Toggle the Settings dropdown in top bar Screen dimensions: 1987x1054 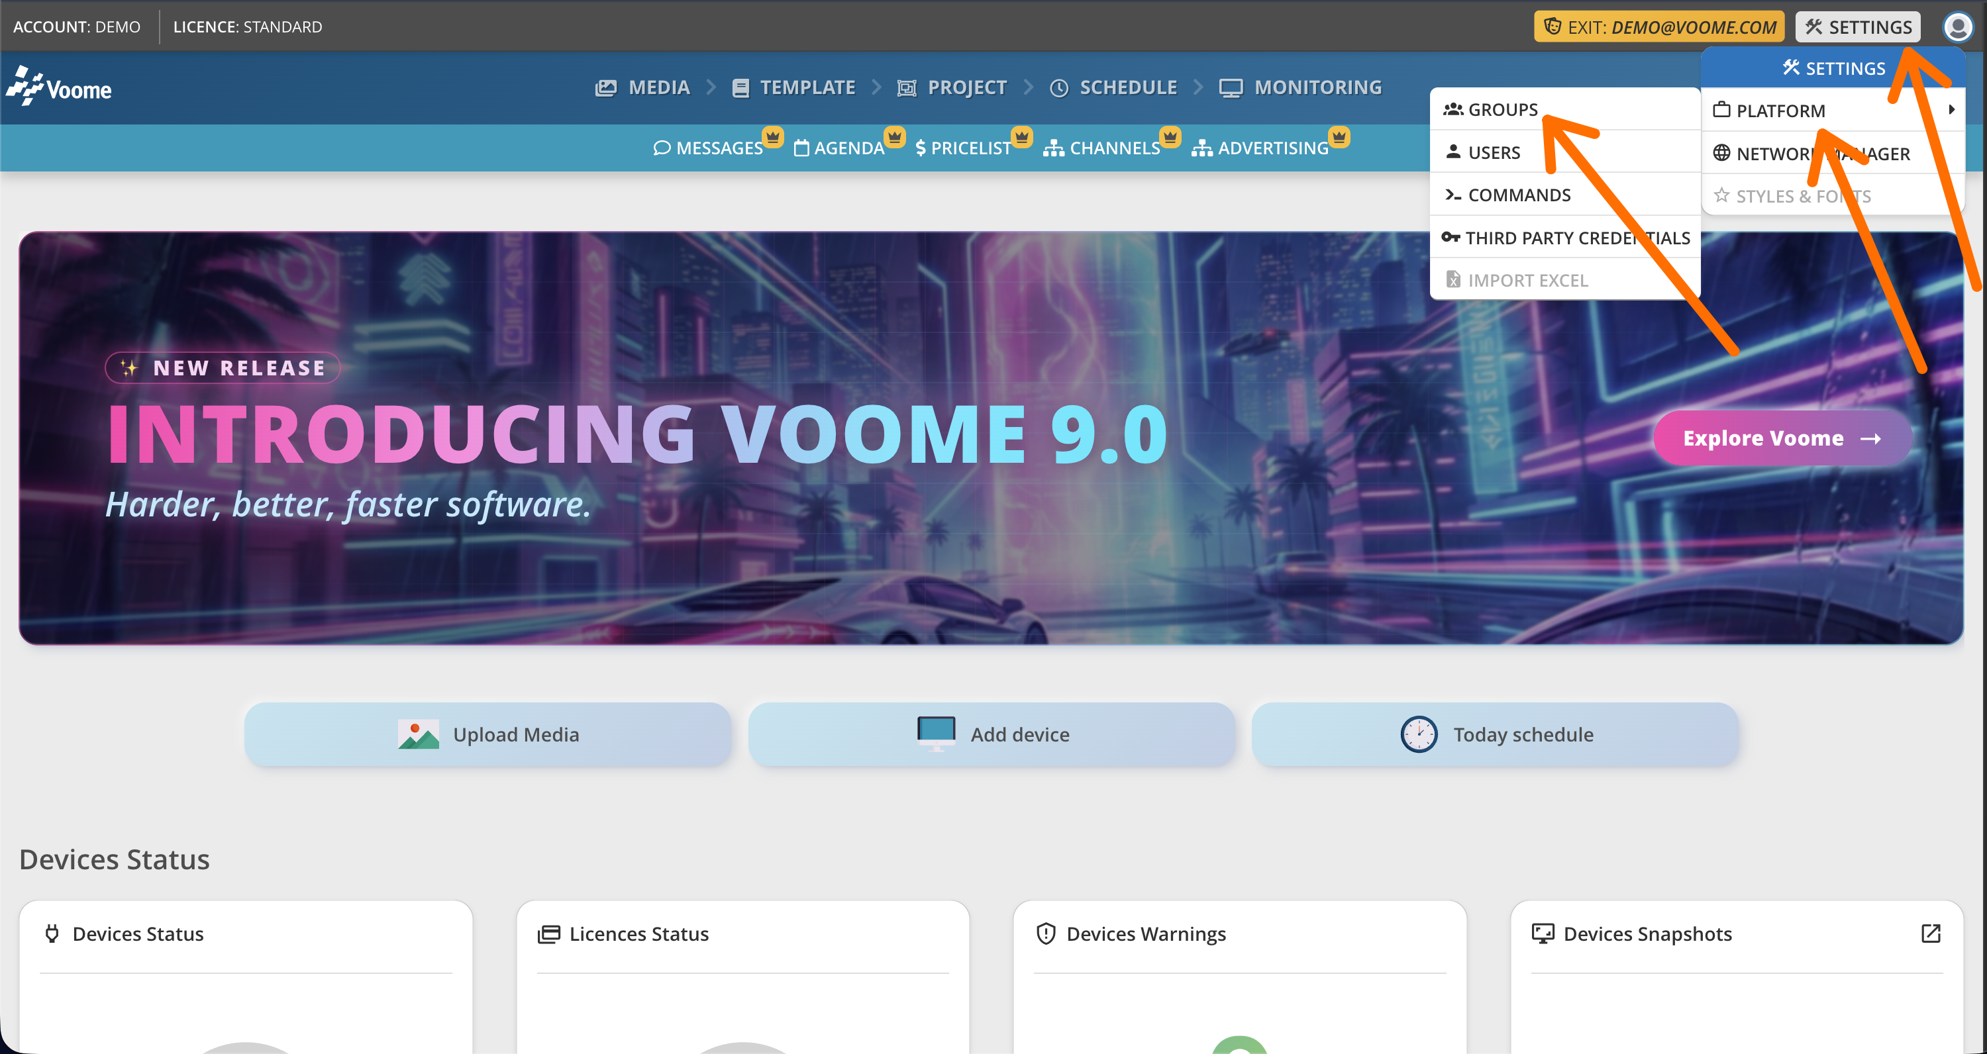coord(1857,27)
